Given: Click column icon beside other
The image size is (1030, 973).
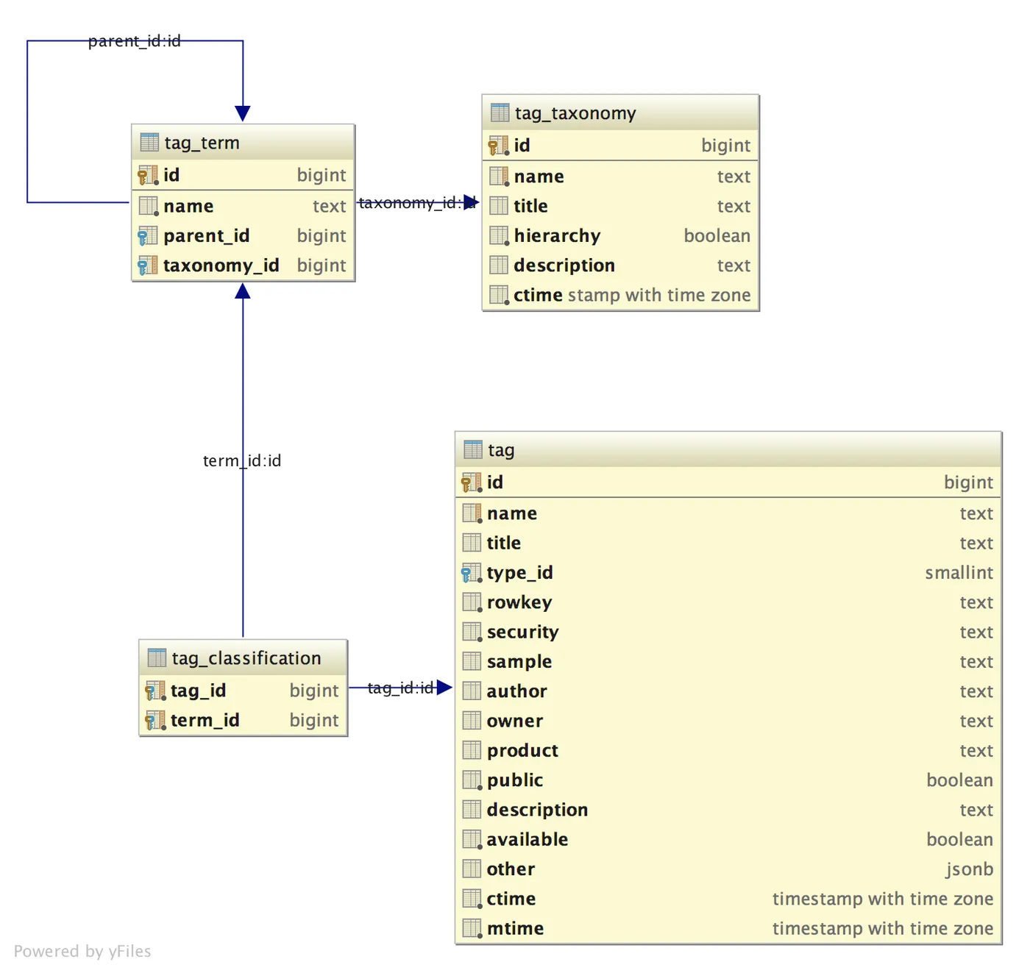Looking at the screenshot, I should [472, 869].
